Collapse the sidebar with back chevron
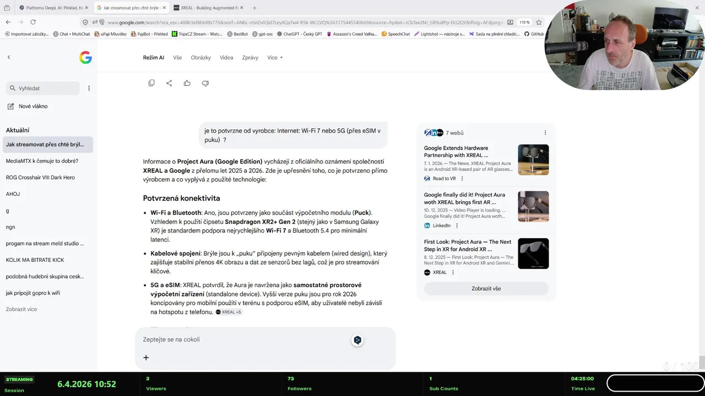The image size is (705, 396). coord(8,57)
